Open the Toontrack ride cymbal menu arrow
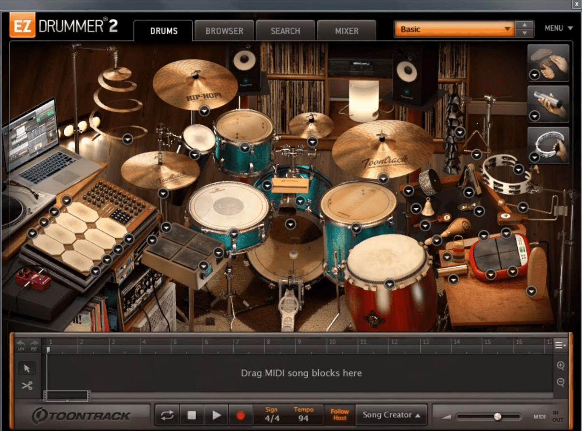 pyautogui.click(x=383, y=178)
